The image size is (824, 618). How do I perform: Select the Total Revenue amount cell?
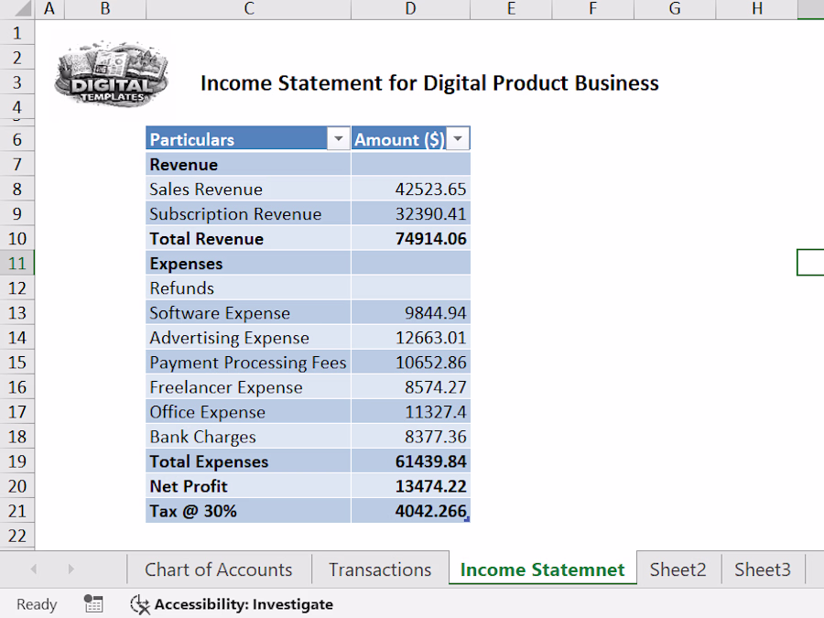[x=411, y=239]
